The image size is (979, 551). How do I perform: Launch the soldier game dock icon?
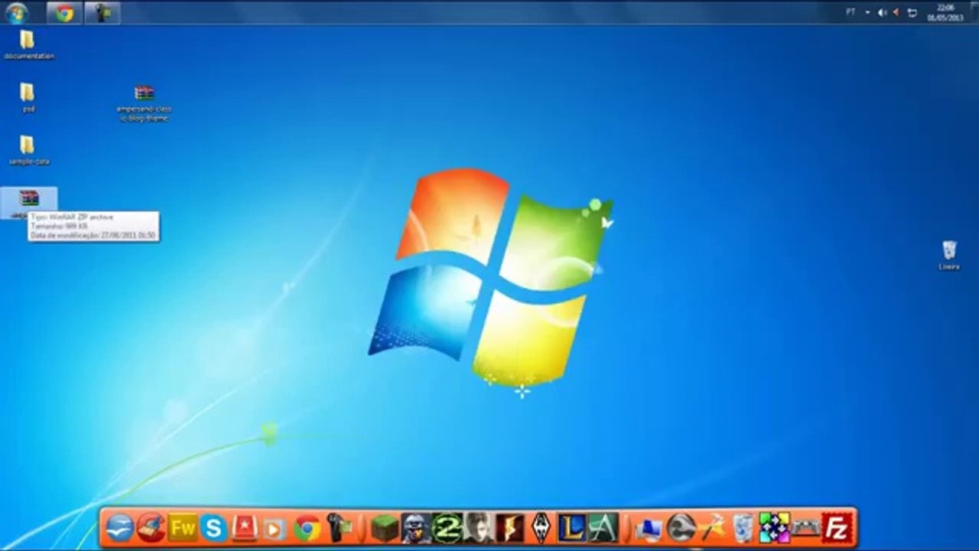point(416,527)
